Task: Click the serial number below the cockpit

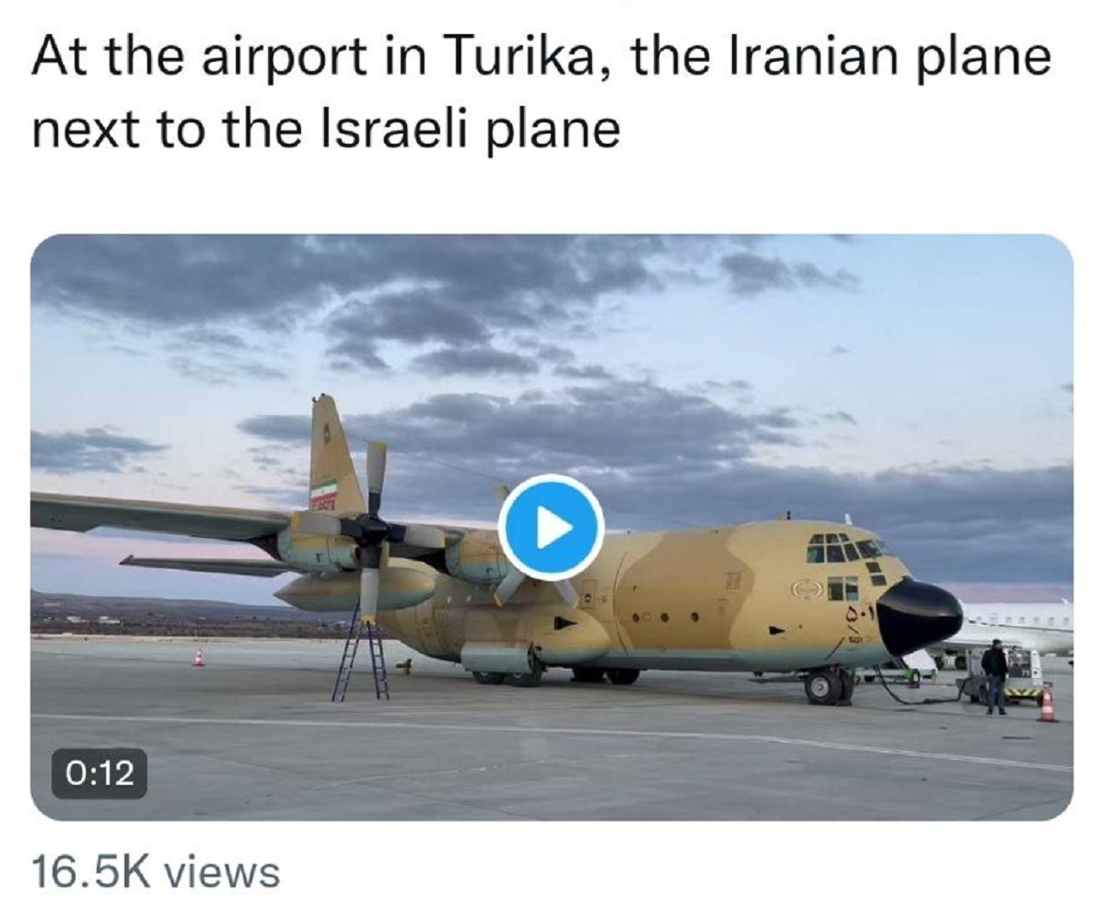Action: point(857,612)
